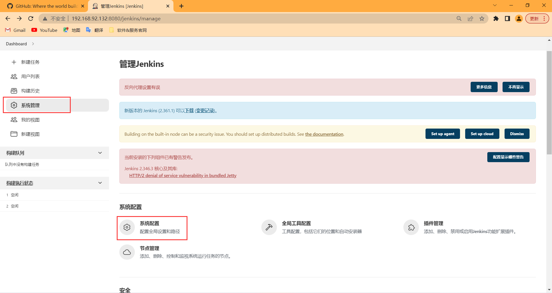Click the 构建历史 inbox icon

click(x=14, y=91)
